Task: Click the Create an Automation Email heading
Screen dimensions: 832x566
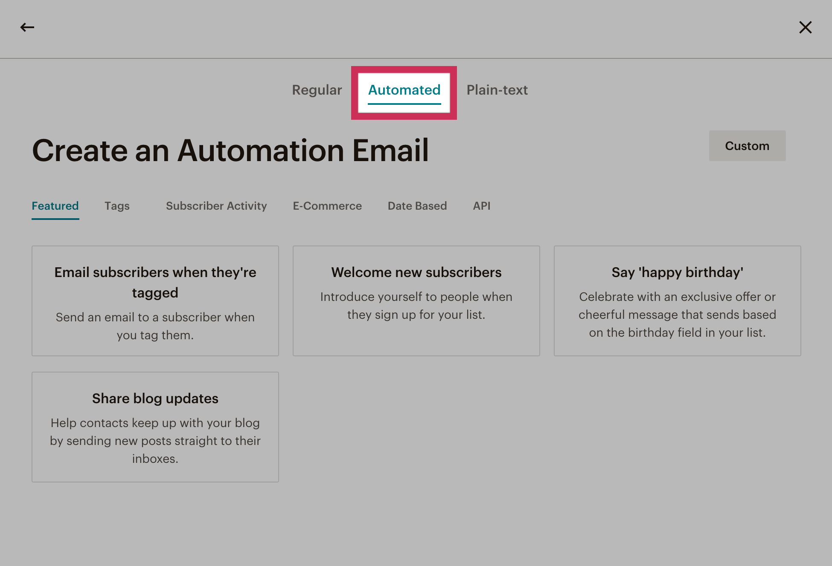Action: (230, 151)
